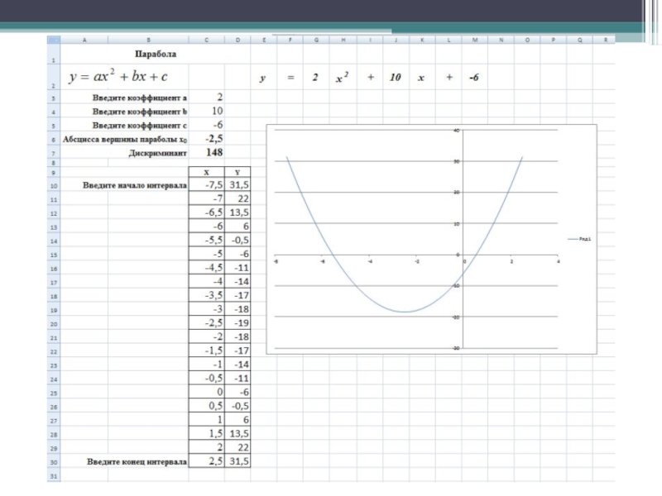Screen dimensions: 662x496
Task: Select column J header
Action: 396,40
